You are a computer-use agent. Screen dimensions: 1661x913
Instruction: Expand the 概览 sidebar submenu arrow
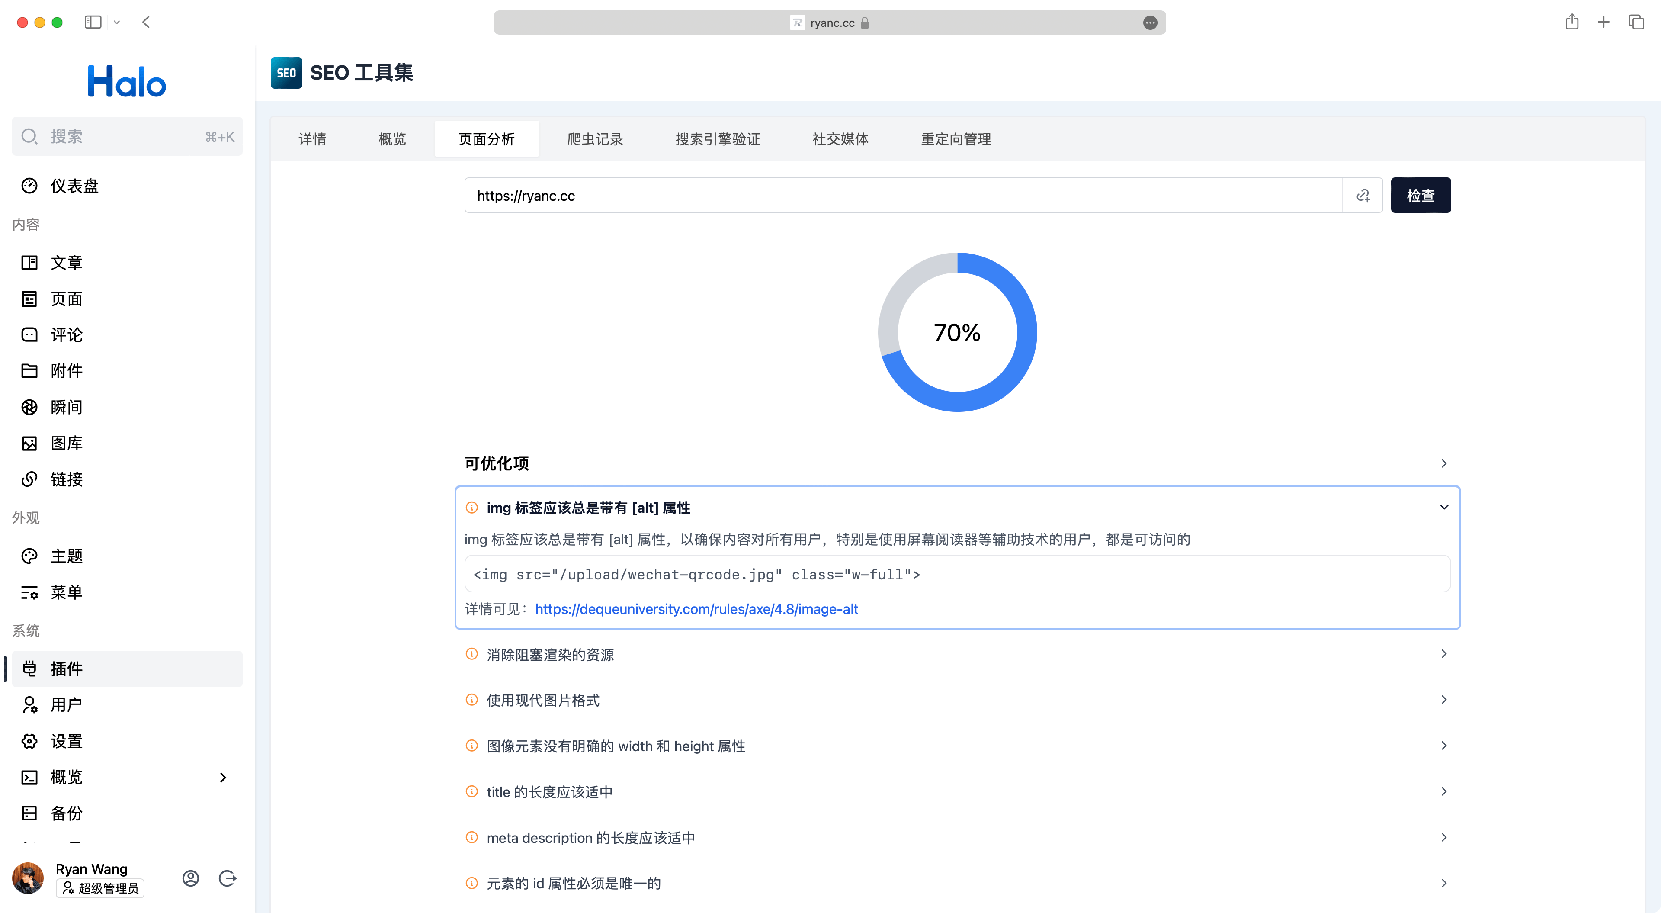click(x=223, y=778)
